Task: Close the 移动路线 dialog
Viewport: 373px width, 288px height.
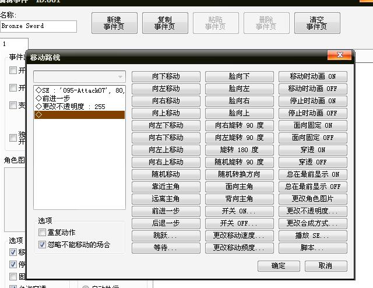Action: [339, 55]
